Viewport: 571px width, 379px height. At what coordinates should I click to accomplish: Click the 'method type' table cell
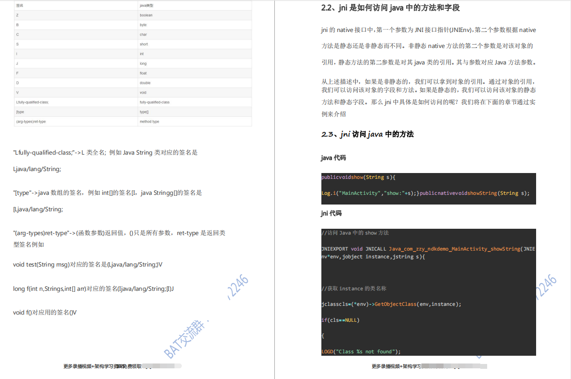pyautogui.click(x=194, y=122)
